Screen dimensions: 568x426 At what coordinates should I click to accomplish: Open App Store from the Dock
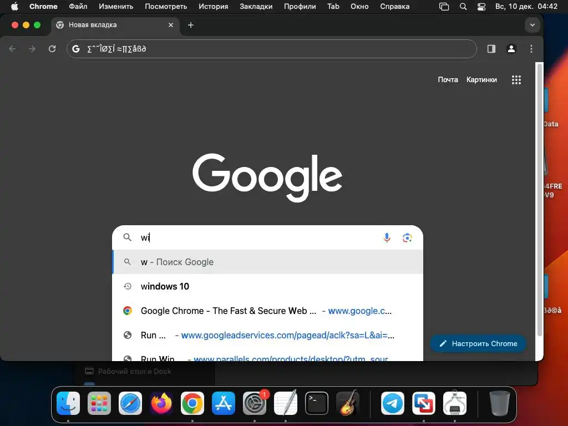point(224,403)
